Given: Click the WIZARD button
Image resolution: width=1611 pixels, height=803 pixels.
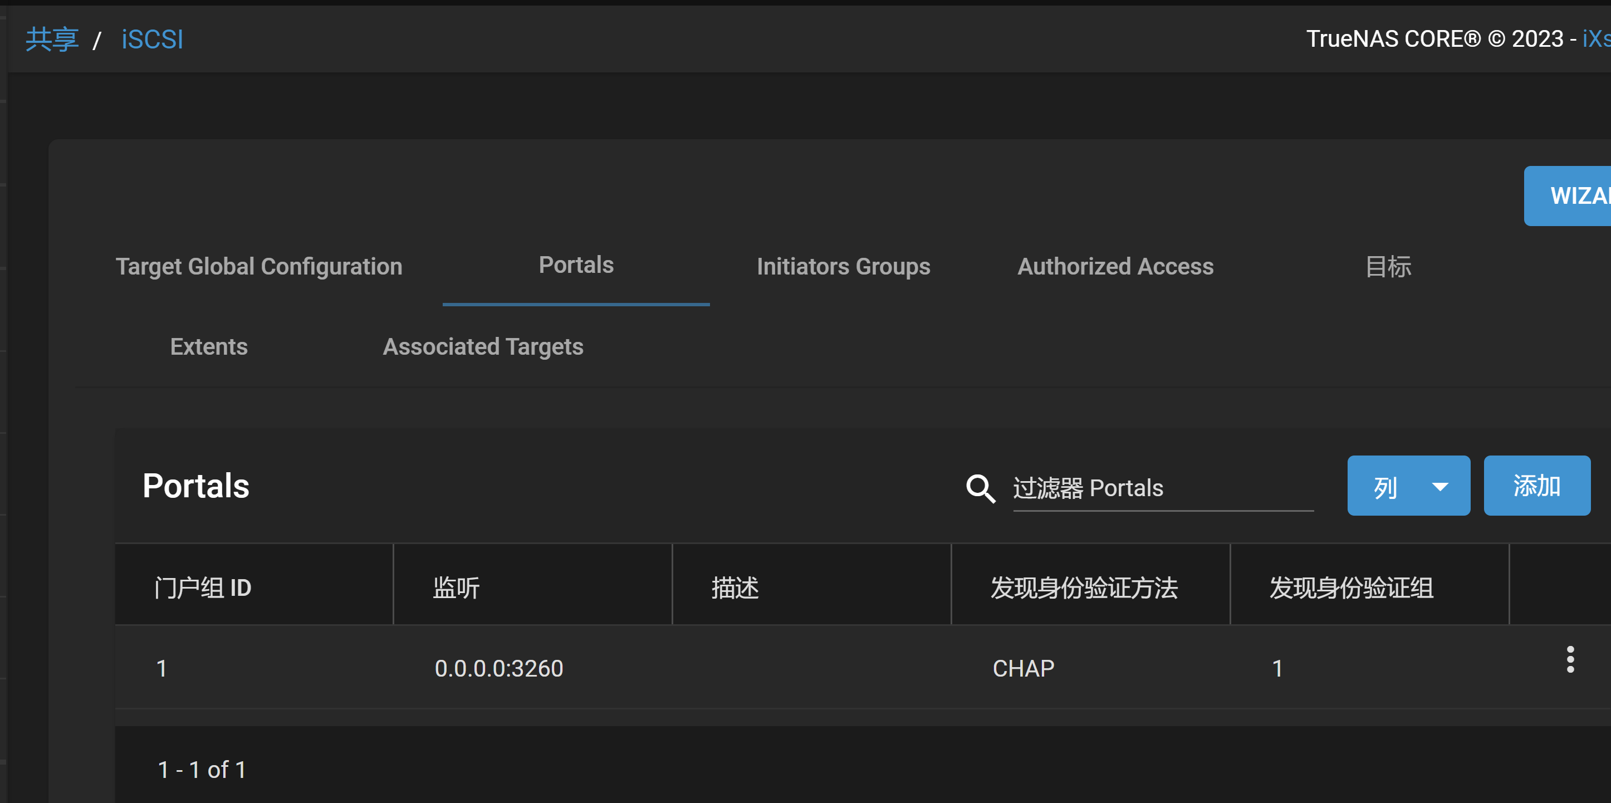Looking at the screenshot, I should click(x=1567, y=196).
